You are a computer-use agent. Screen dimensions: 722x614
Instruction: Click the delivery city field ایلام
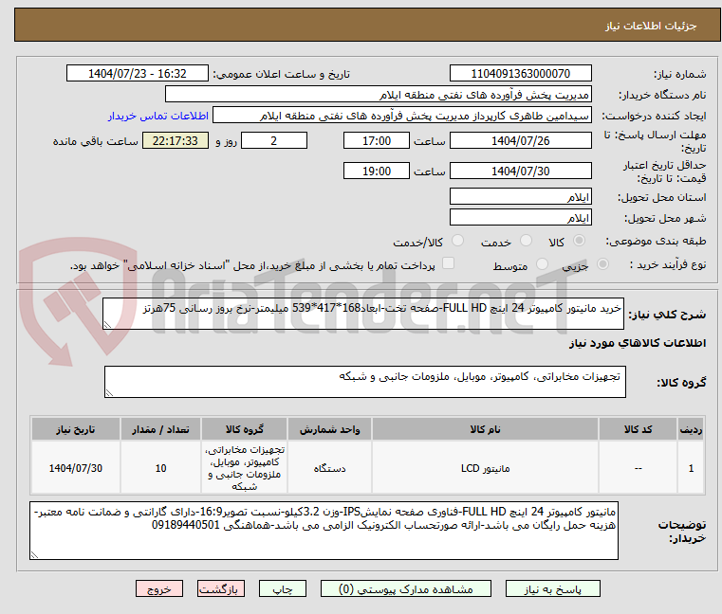520,218
